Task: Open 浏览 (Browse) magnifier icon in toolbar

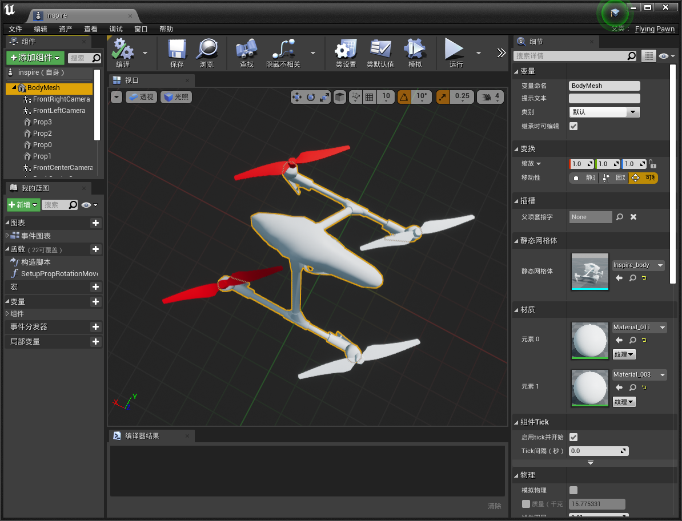Action: coord(207,50)
